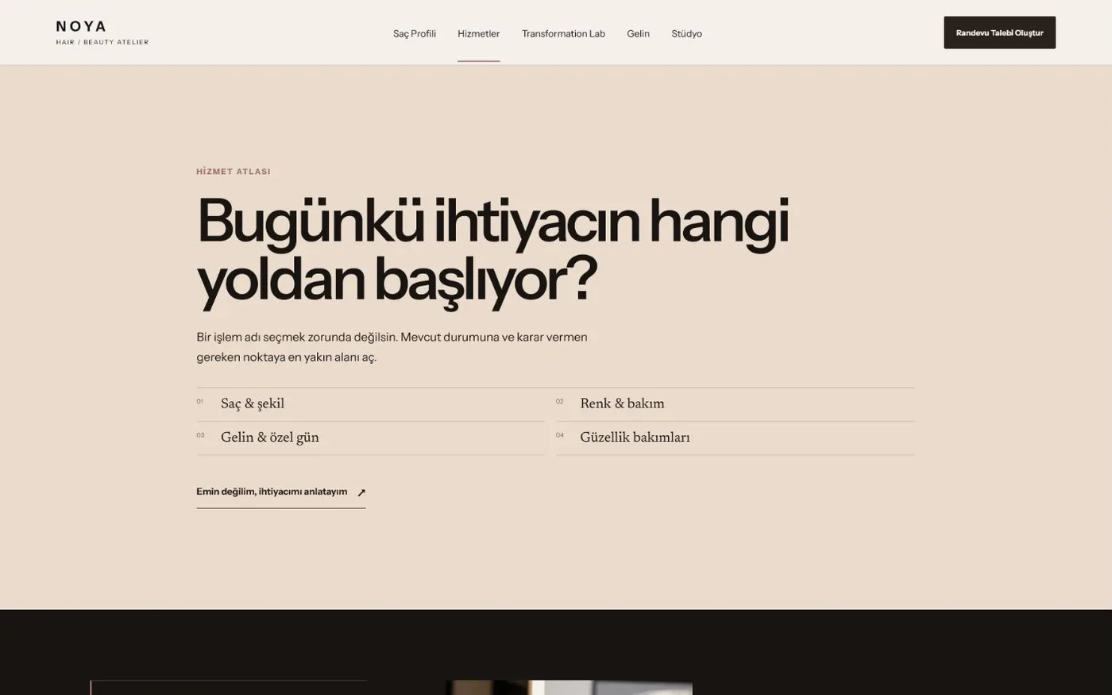This screenshot has width=1112, height=695.
Task: Open the Renk & bakım service row
Action: tap(735, 404)
